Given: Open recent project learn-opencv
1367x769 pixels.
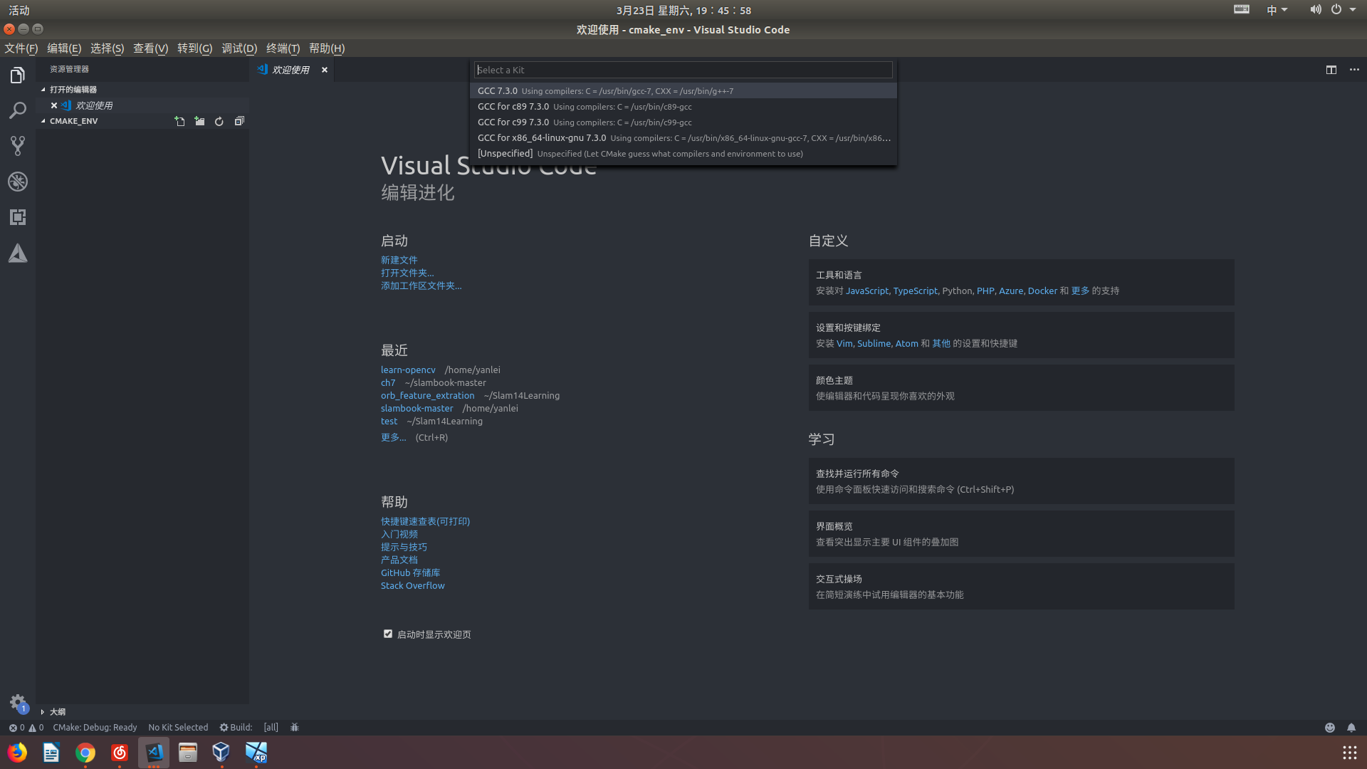Looking at the screenshot, I should 408,370.
